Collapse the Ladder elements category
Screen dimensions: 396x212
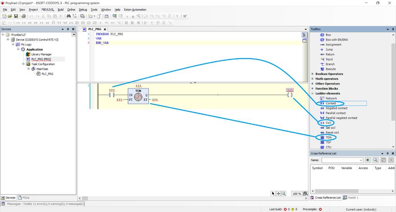click(x=312, y=93)
